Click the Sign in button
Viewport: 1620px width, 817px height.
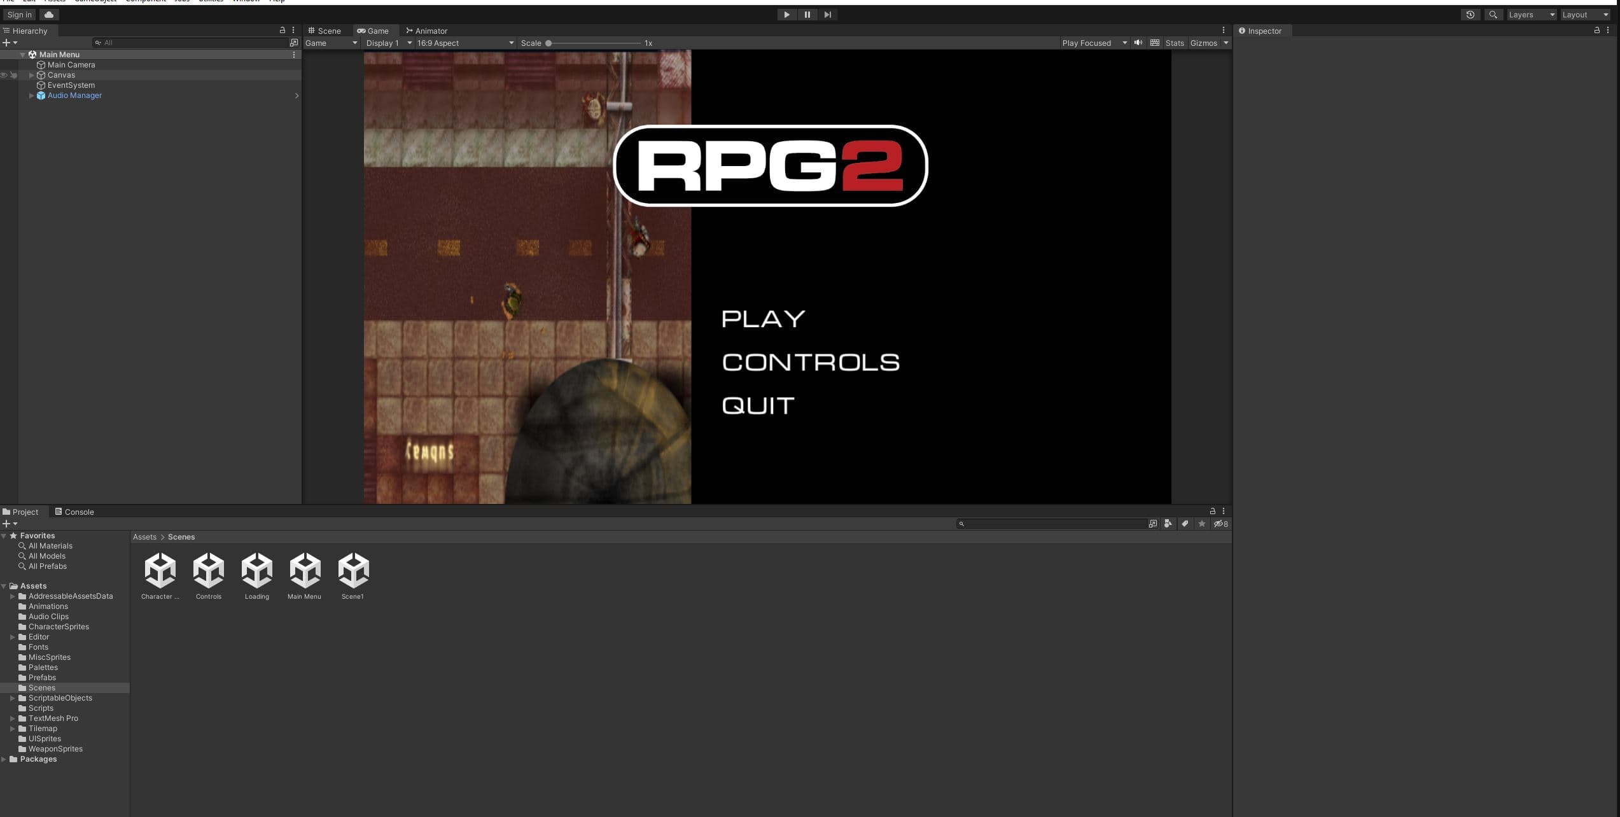pyautogui.click(x=19, y=15)
